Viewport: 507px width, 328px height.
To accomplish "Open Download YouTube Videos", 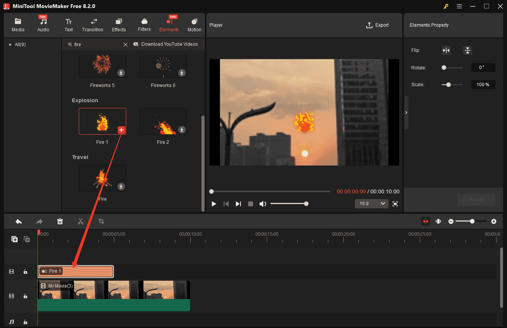I will (166, 44).
